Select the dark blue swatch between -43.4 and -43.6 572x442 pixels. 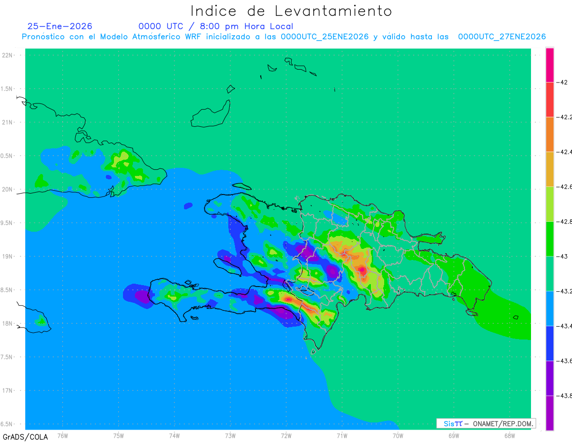coord(550,343)
